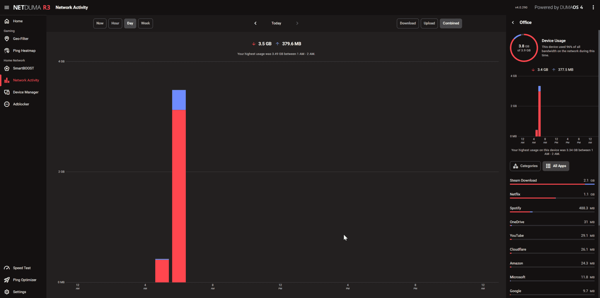This screenshot has height=298, width=600.
Task: Open Ping Heatmap from the sidebar icon
Action: click(x=7, y=51)
